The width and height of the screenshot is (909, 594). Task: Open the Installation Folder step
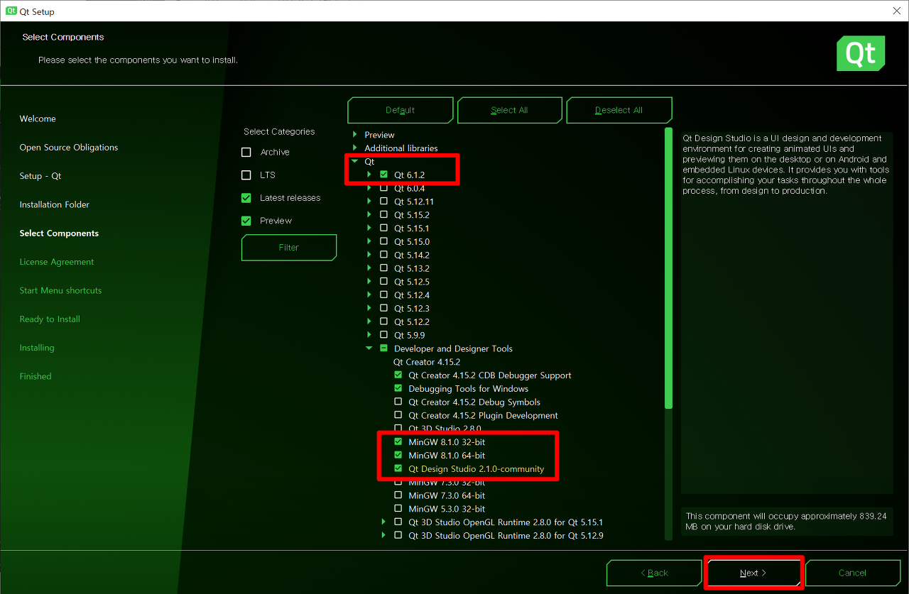pos(55,204)
